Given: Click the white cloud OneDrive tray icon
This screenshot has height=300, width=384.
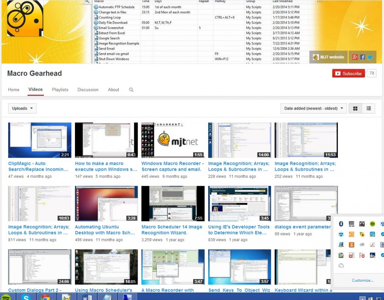Looking at the screenshot, I should tap(341, 266).
